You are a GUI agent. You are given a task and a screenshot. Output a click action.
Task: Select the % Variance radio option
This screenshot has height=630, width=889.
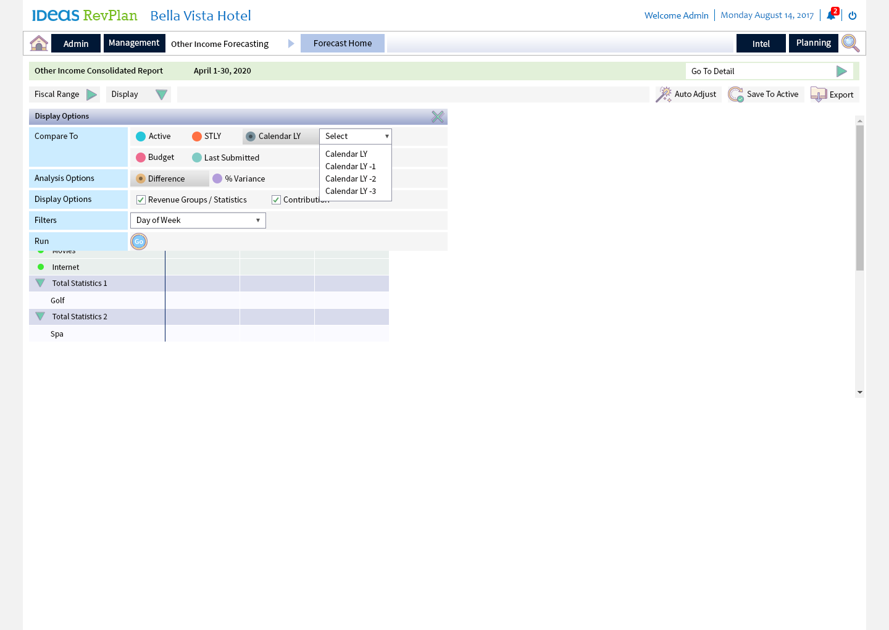pos(217,178)
